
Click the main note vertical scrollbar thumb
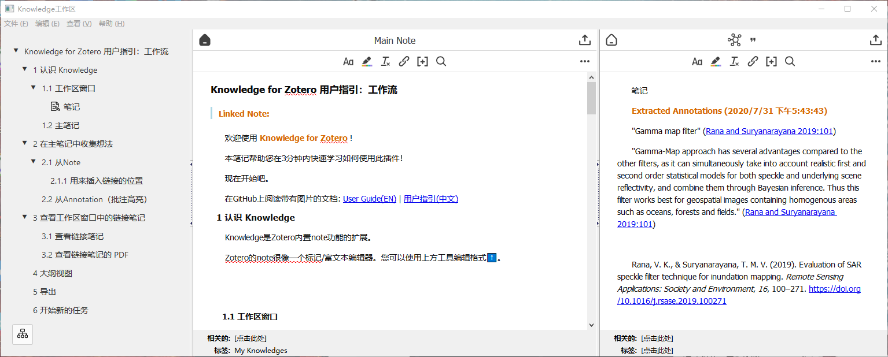(591, 98)
